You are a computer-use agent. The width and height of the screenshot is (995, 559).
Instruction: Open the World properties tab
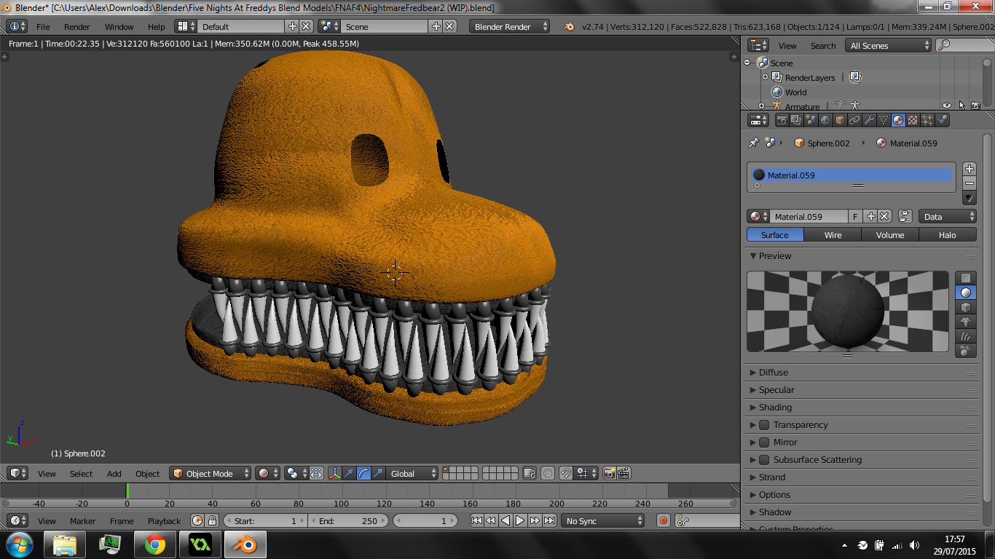point(825,120)
